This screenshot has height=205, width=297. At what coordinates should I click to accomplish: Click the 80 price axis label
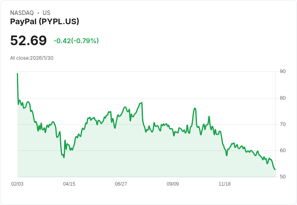(x=282, y=98)
